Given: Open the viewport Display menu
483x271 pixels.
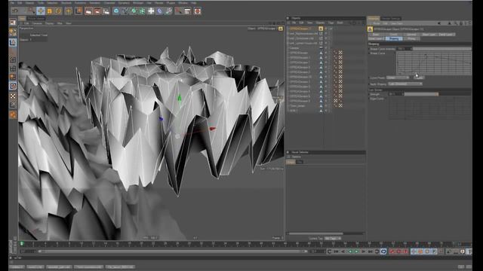Looking at the screenshot, I should click(x=49, y=23).
